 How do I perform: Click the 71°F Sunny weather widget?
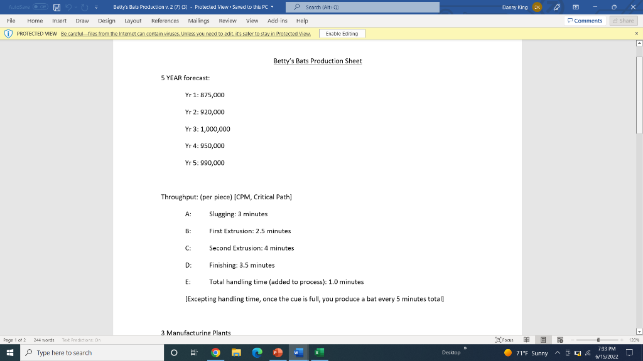(526, 353)
